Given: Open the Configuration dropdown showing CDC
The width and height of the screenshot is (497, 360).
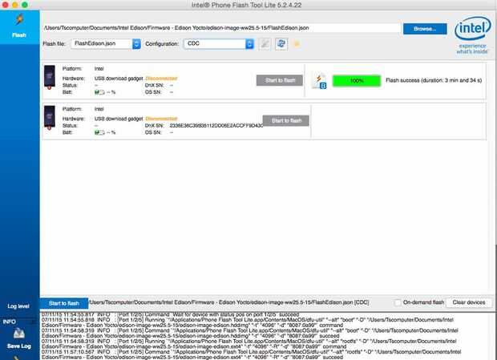Looking at the screenshot, I should click(x=219, y=44).
